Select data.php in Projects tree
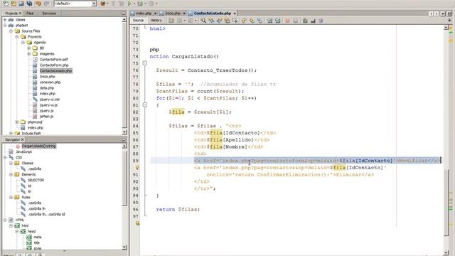The height and width of the screenshot is (256, 455). [47, 87]
